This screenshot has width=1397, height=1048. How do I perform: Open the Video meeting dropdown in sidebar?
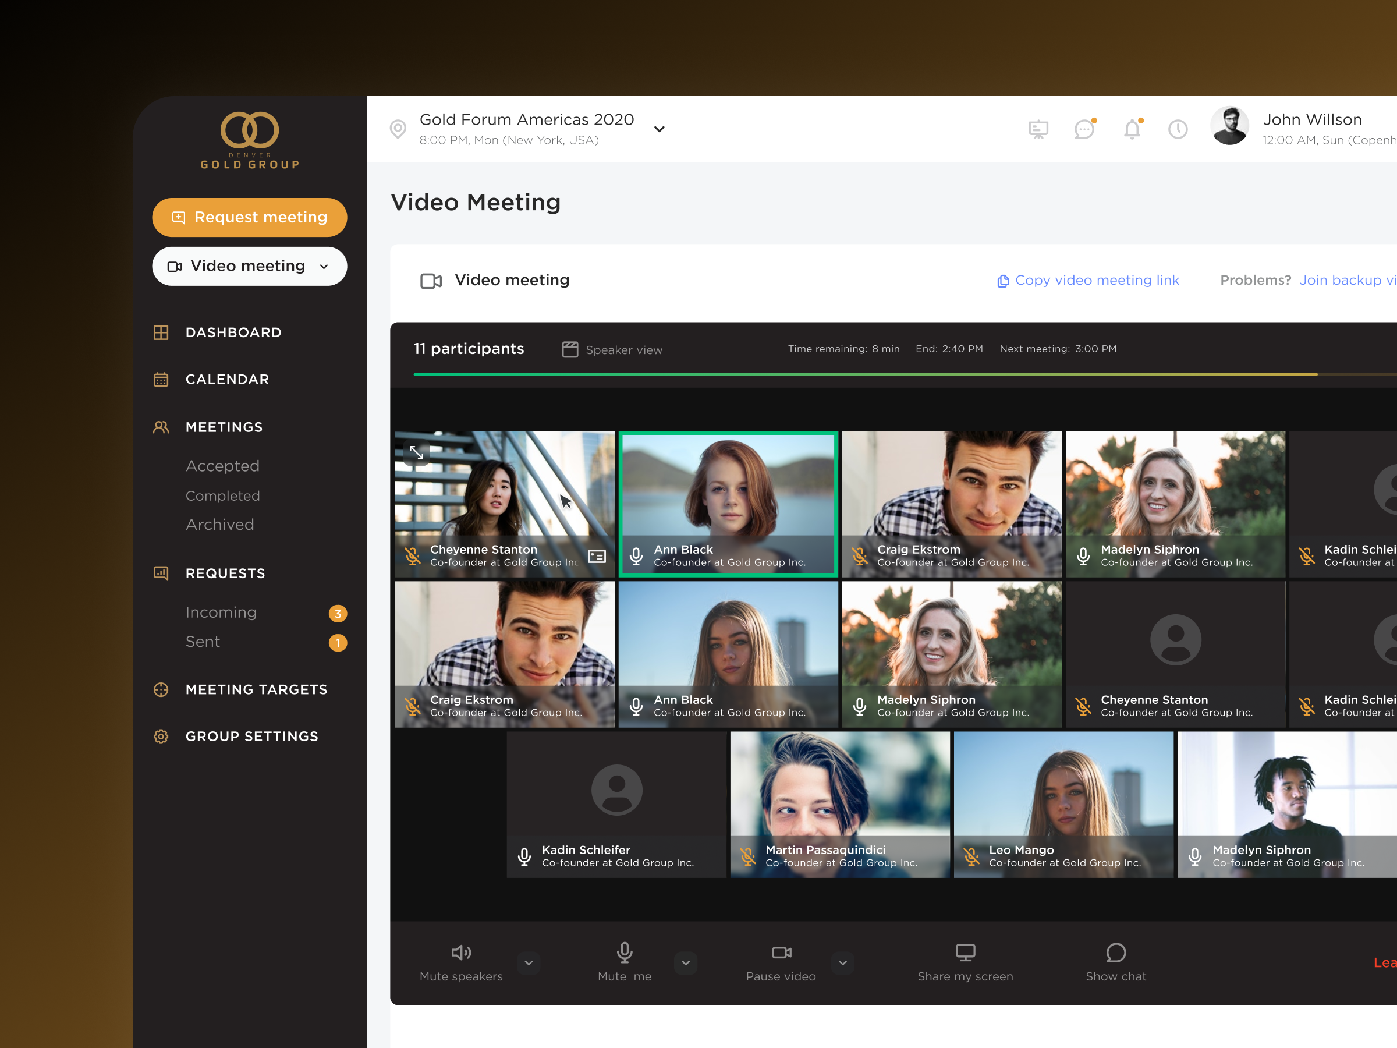(324, 266)
